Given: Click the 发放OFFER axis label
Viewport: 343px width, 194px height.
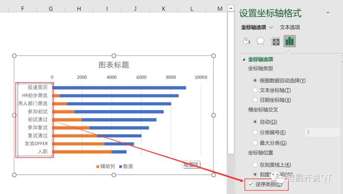Looking at the screenshot, I should tap(36, 143).
